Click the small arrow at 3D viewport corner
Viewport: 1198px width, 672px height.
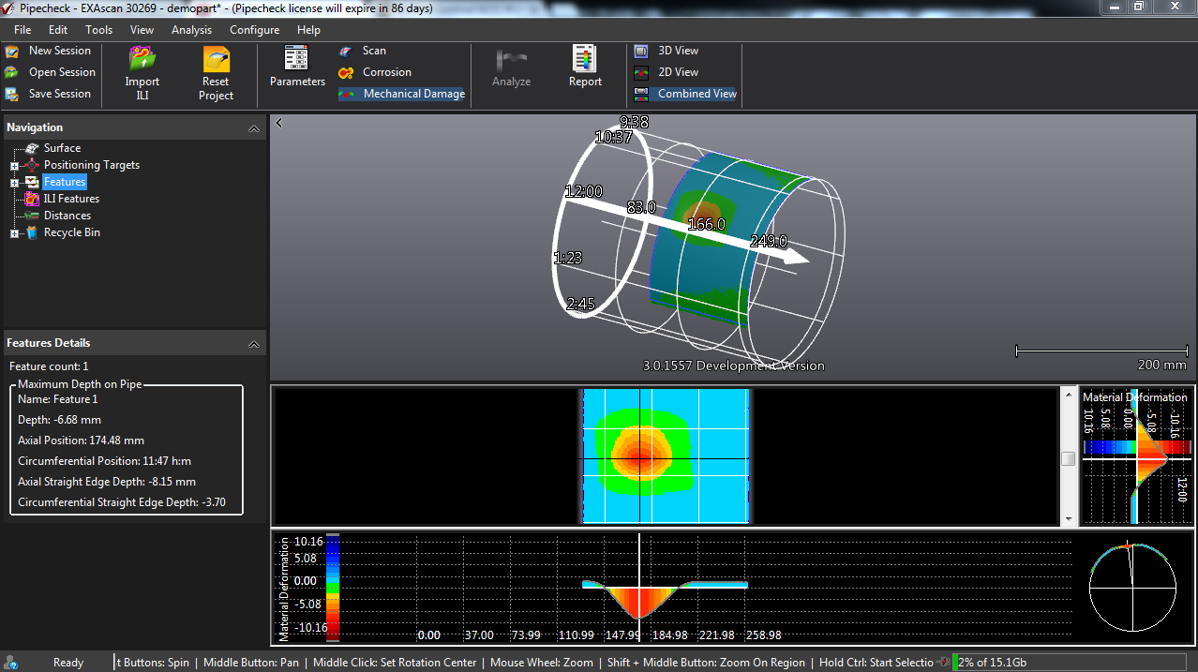coord(278,123)
